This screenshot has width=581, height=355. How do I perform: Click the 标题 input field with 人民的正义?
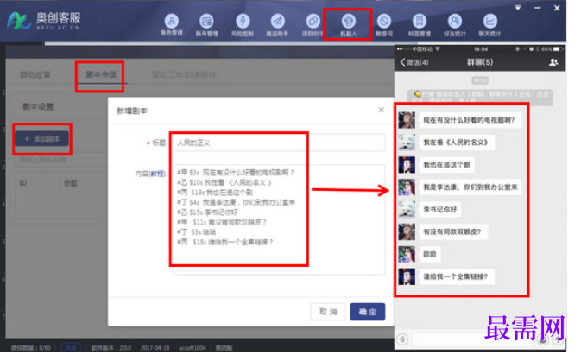coord(279,143)
